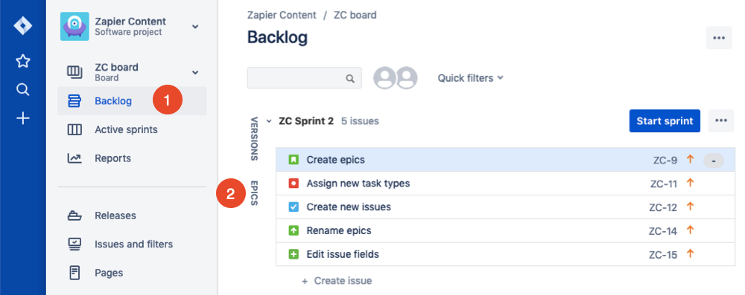This screenshot has width=745, height=295.
Task: Click the second assignee avatar filter
Action: [x=407, y=78]
